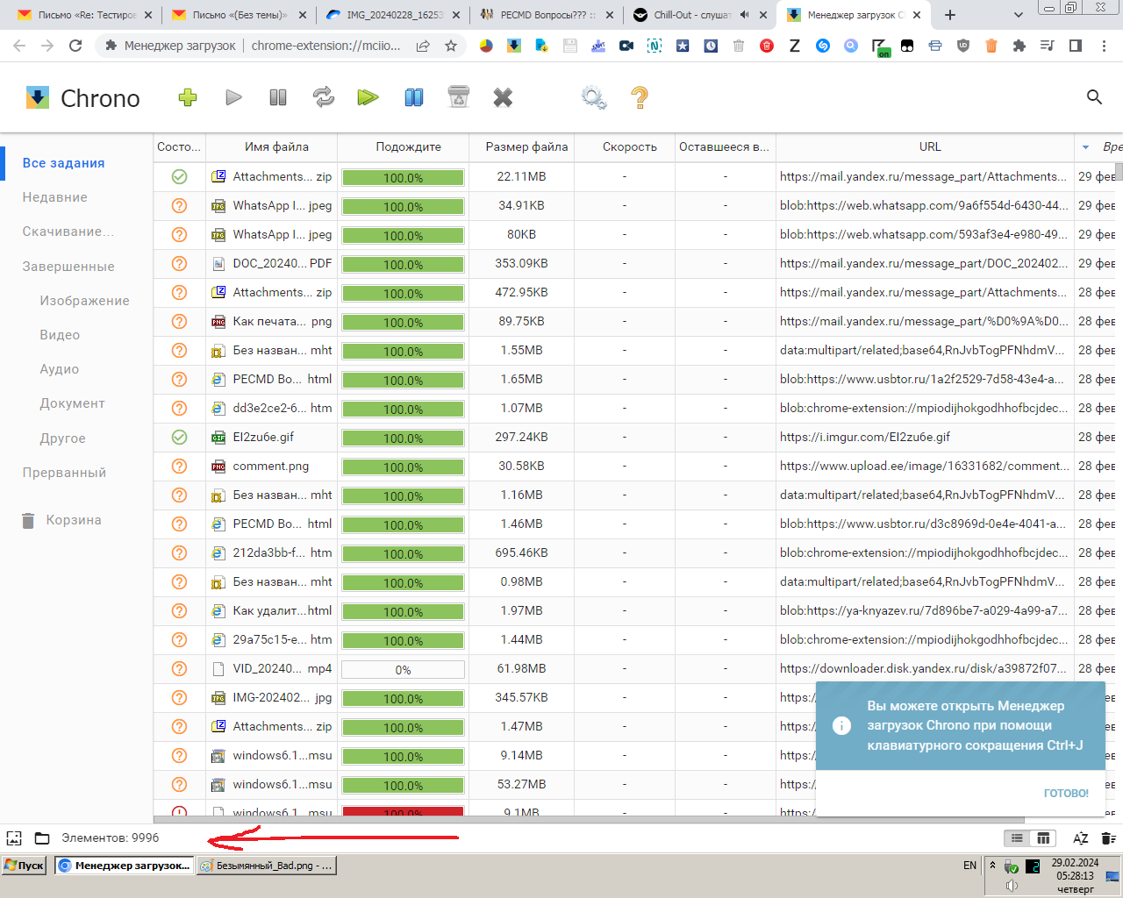The image size is (1123, 898).
Task: Click the 100% progress bar of El2zu6e.gif
Action: click(403, 438)
